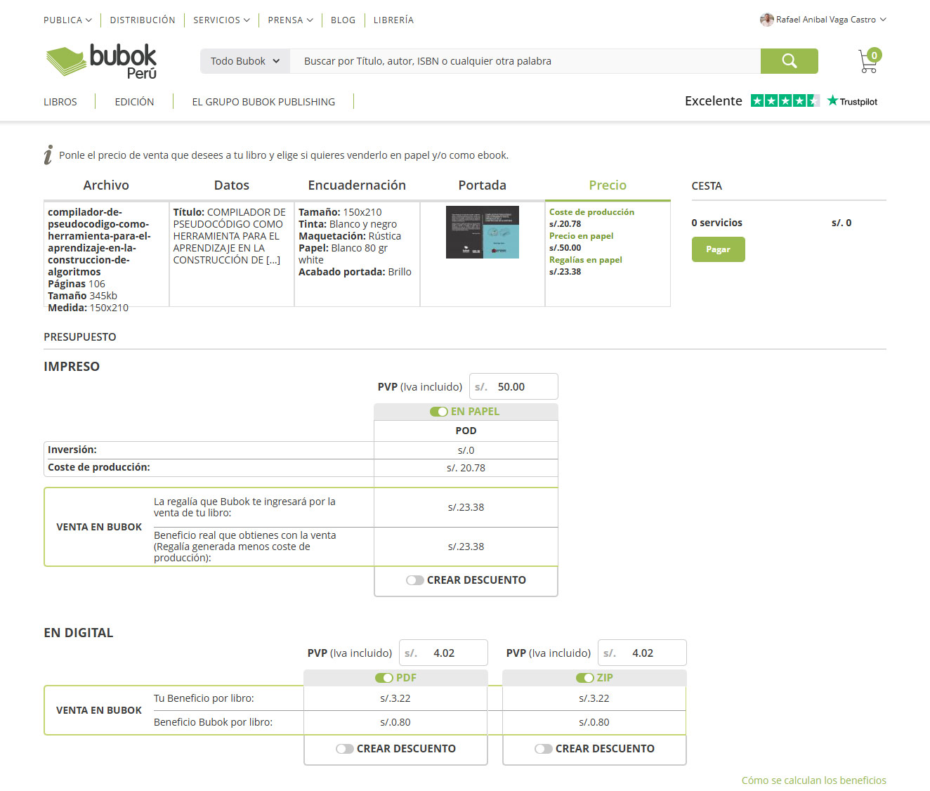930x791 pixels.
Task: Click the search text field
Action: tap(525, 61)
